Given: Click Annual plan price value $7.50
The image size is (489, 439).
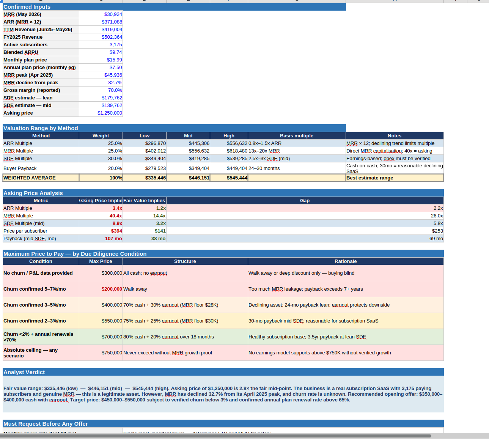Looking at the screenshot, I should (x=101, y=68).
